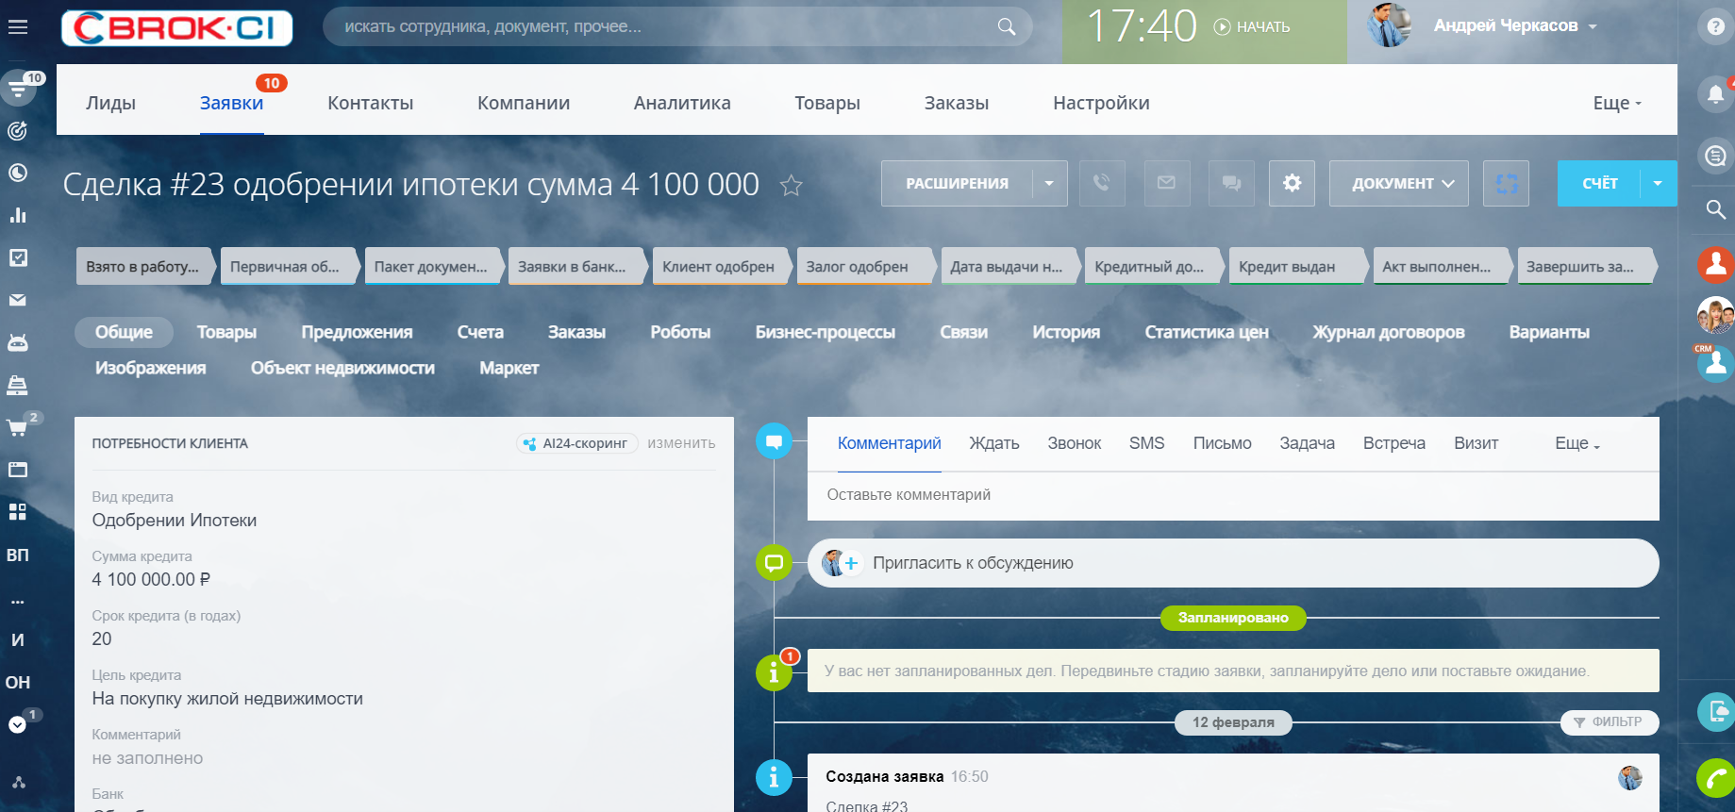Click the phone icon in deal header

click(1101, 183)
